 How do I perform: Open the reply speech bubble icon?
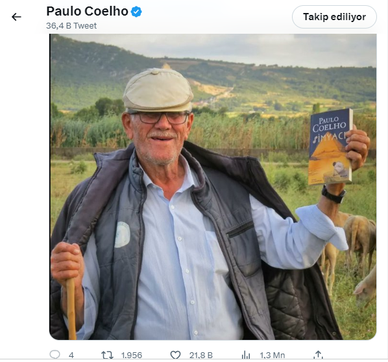(55, 355)
